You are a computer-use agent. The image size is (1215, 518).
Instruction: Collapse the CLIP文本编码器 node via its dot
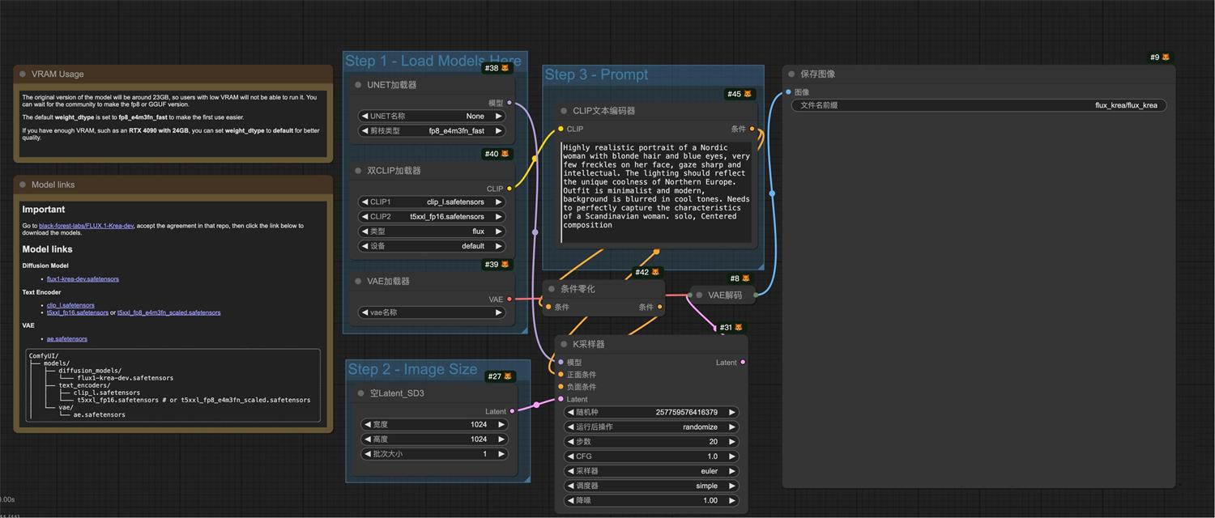point(564,111)
